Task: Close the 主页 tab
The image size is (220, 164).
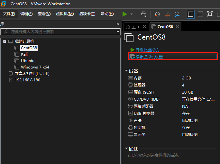Action: (x=144, y=26)
